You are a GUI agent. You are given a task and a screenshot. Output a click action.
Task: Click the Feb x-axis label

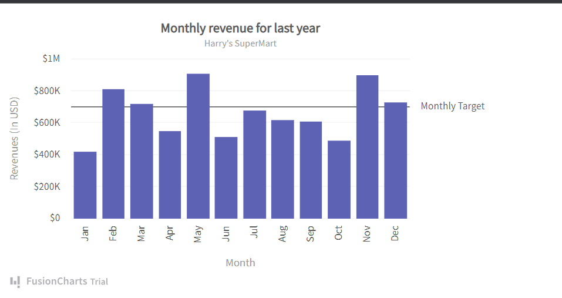[x=113, y=233]
